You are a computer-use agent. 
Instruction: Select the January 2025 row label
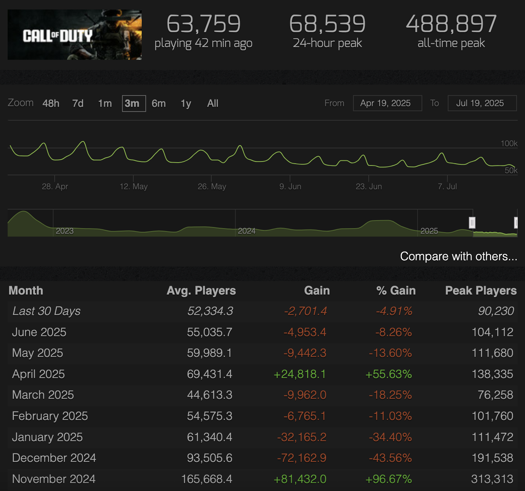point(47,437)
